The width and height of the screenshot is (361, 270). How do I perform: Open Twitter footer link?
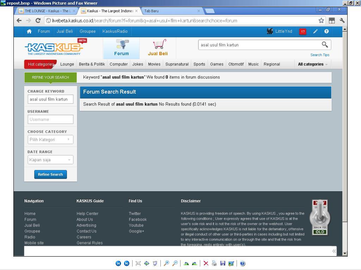click(135, 213)
